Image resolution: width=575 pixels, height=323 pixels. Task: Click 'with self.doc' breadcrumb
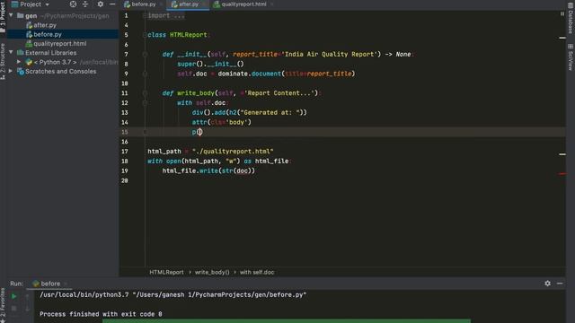click(257, 272)
